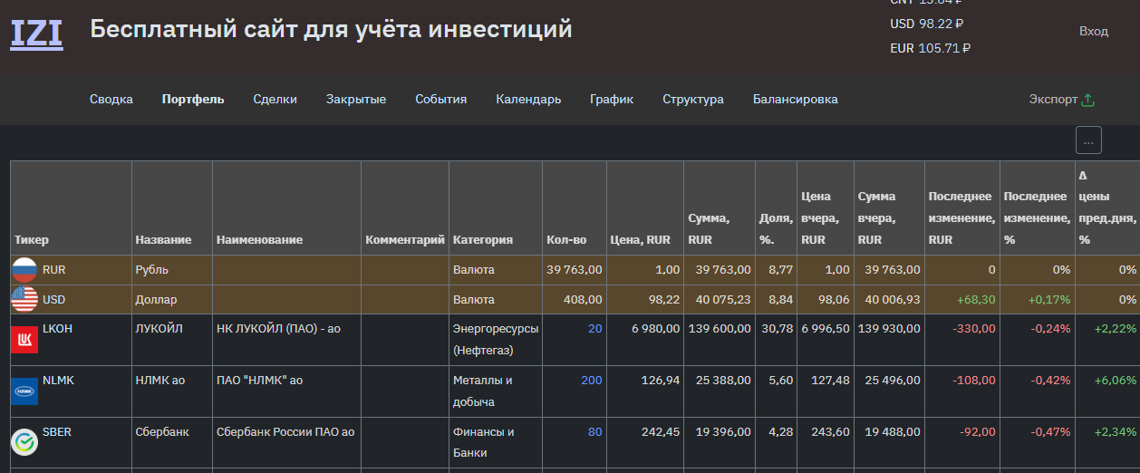This screenshot has width=1140, height=473.
Task: Click the Энергоресурсы (Нефтегаз) category cell
Action: pyautogui.click(x=496, y=339)
